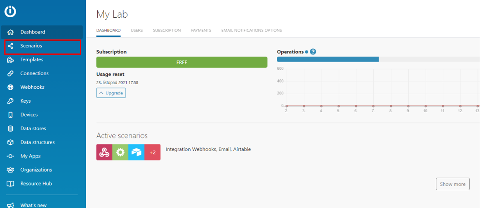The height and width of the screenshot is (209, 481).
Task: Expand the +2 more apps badge
Action: [x=152, y=152]
